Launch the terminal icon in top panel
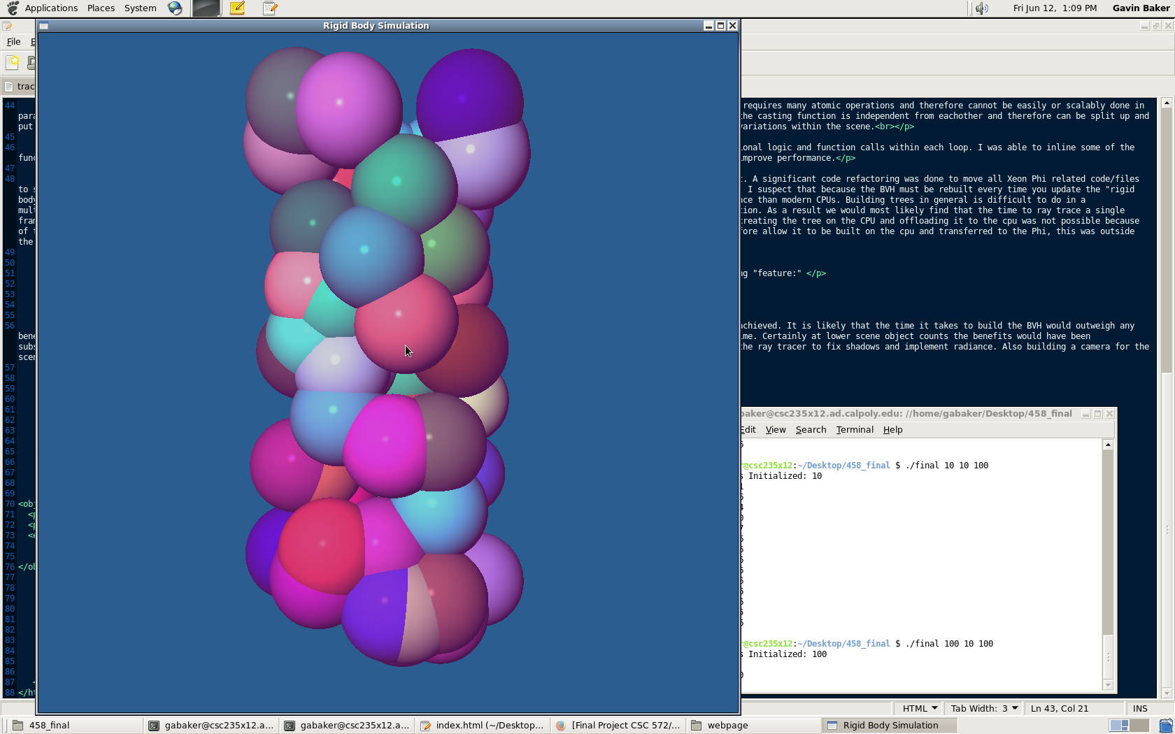Viewport: 1175px width, 734px height. point(206,8)
